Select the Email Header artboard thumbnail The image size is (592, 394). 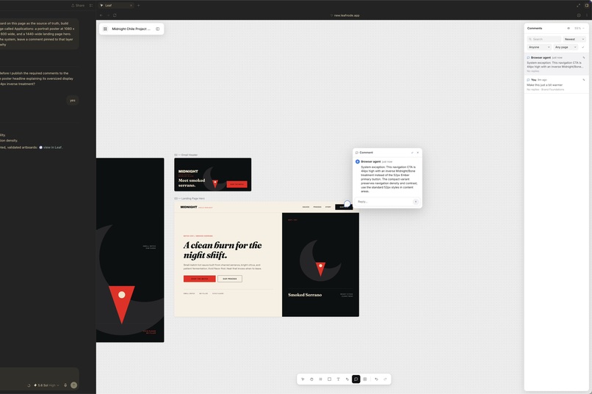tap(212, 175)
